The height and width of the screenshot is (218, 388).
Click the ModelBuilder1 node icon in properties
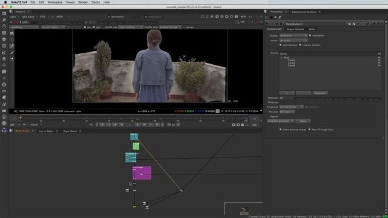[x=281, y=24]
